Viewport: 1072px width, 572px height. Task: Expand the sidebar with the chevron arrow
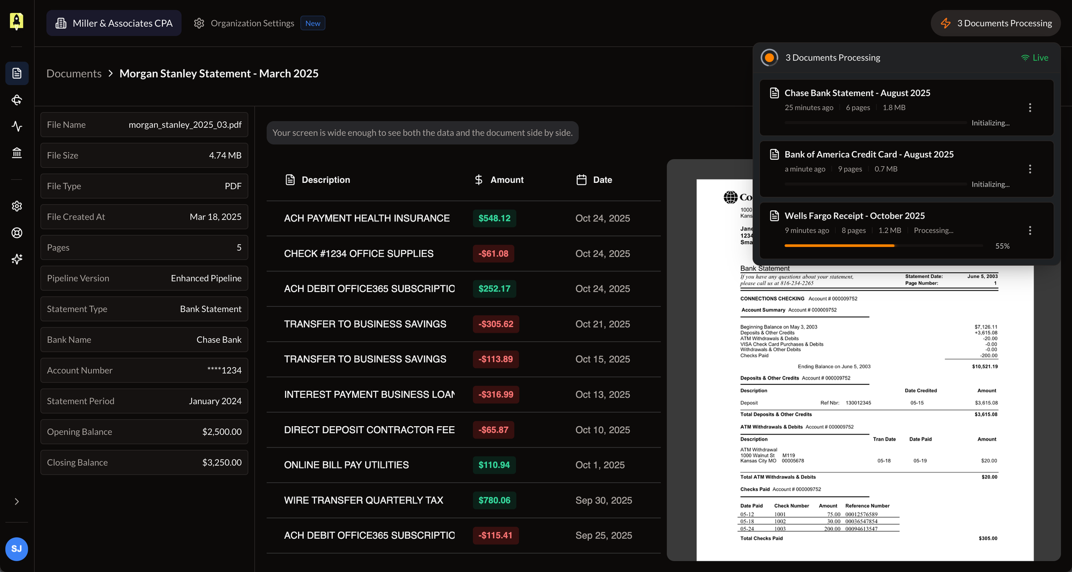pyautogui.click(x=17, y=502)
